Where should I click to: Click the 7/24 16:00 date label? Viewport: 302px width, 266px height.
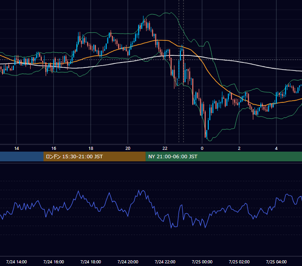point(54,262)
